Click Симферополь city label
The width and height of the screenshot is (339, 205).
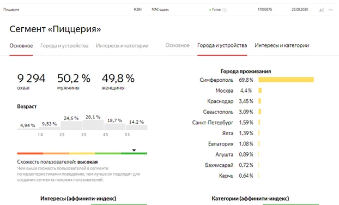pos(216,80)
